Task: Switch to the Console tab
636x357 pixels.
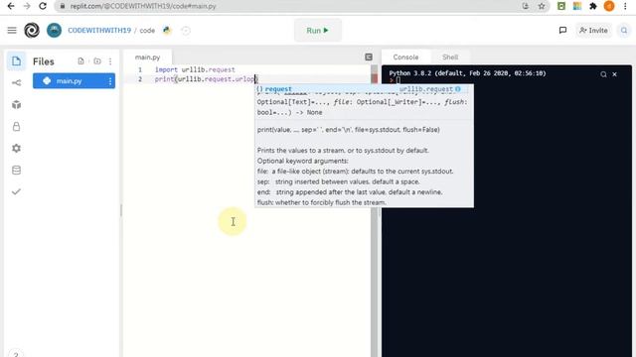Action: 405,58
